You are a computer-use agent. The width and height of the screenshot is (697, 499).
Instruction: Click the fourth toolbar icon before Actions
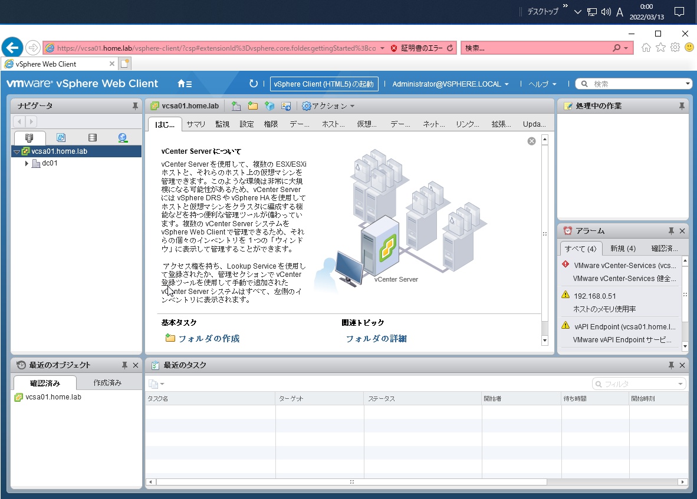coord(286,106)
